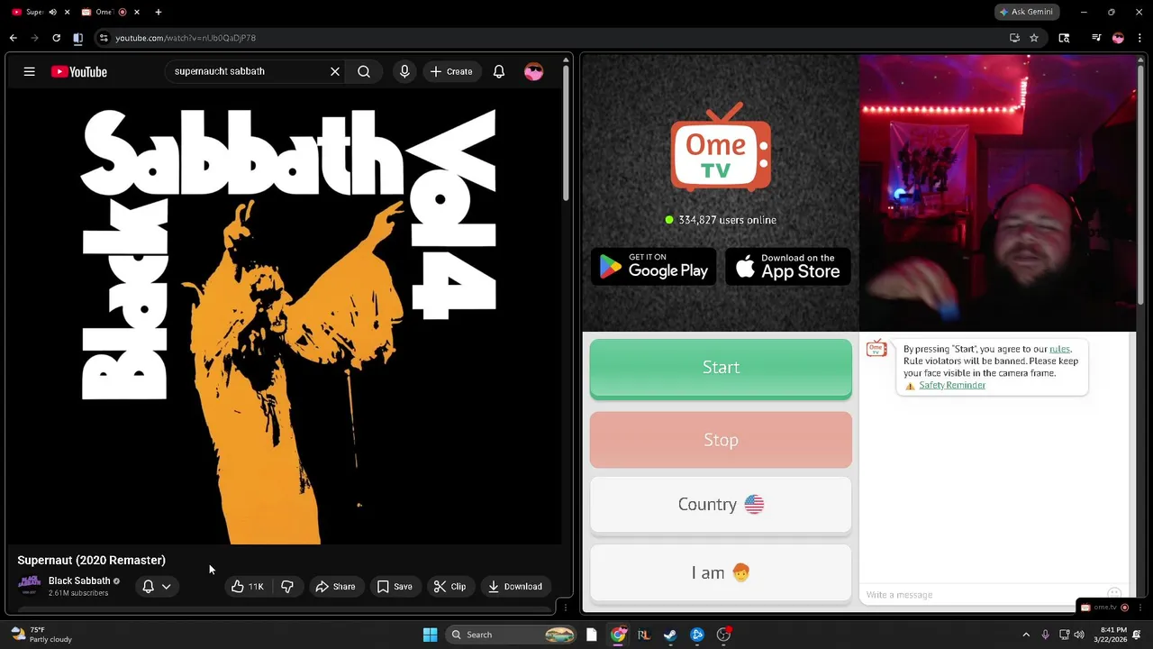This screenshot has height=649, width=1153.
Task: Download the Supernaut video
Action: click(x=515, y=587)
